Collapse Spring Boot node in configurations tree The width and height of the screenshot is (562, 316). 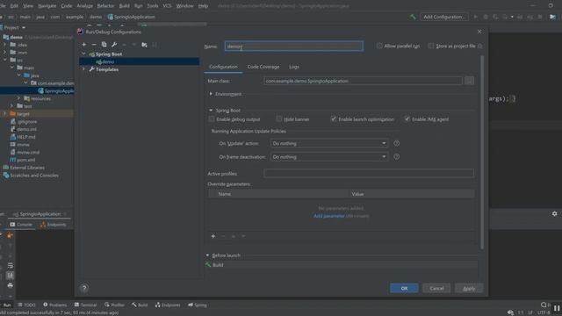pos(84,54)
